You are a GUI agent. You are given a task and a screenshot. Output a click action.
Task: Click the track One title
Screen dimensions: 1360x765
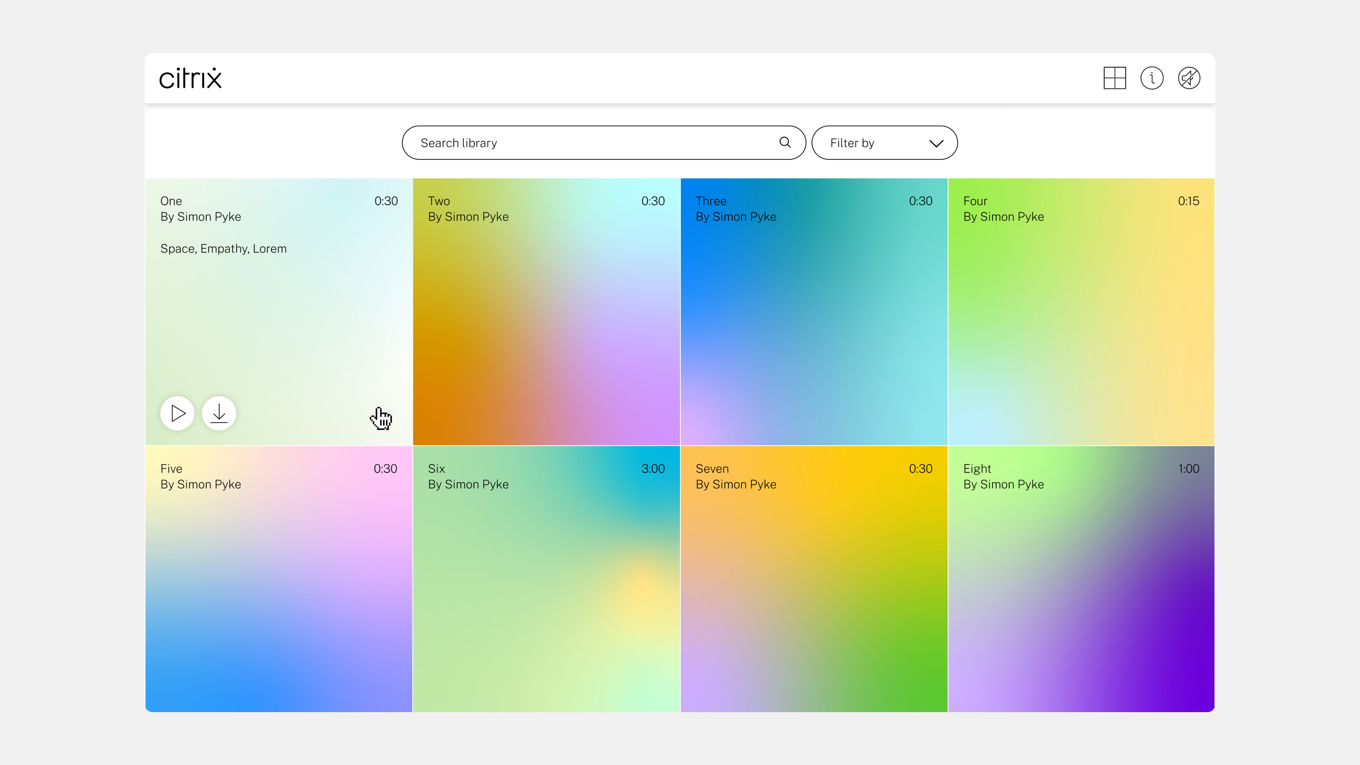click(x=171, y=201)
